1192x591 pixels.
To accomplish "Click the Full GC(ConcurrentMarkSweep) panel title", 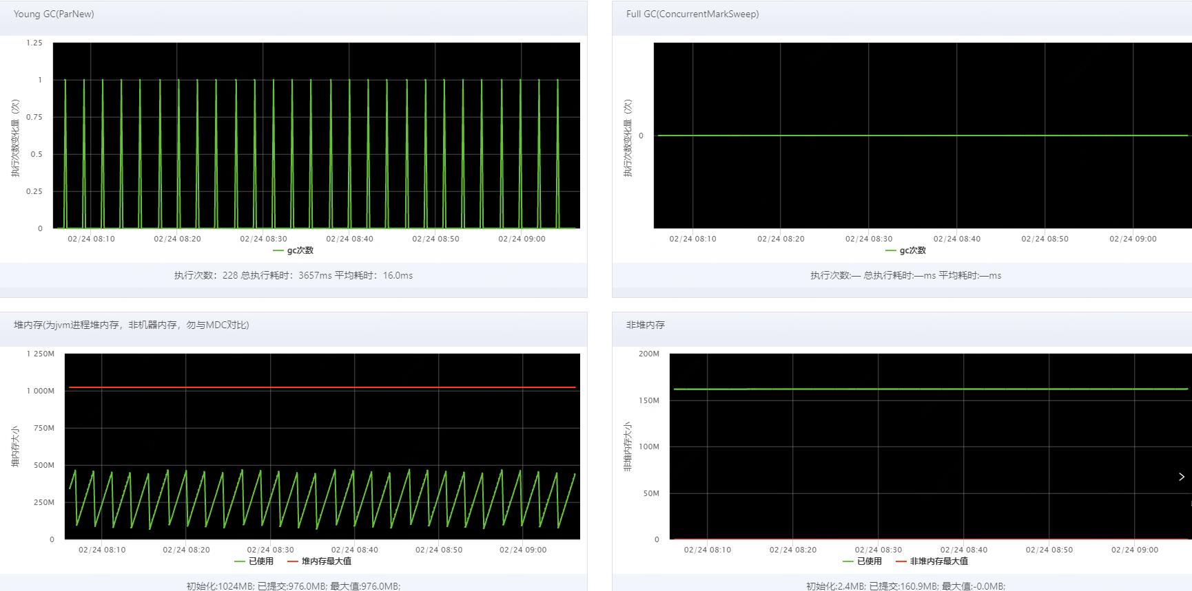I will (x=692, y=14).
